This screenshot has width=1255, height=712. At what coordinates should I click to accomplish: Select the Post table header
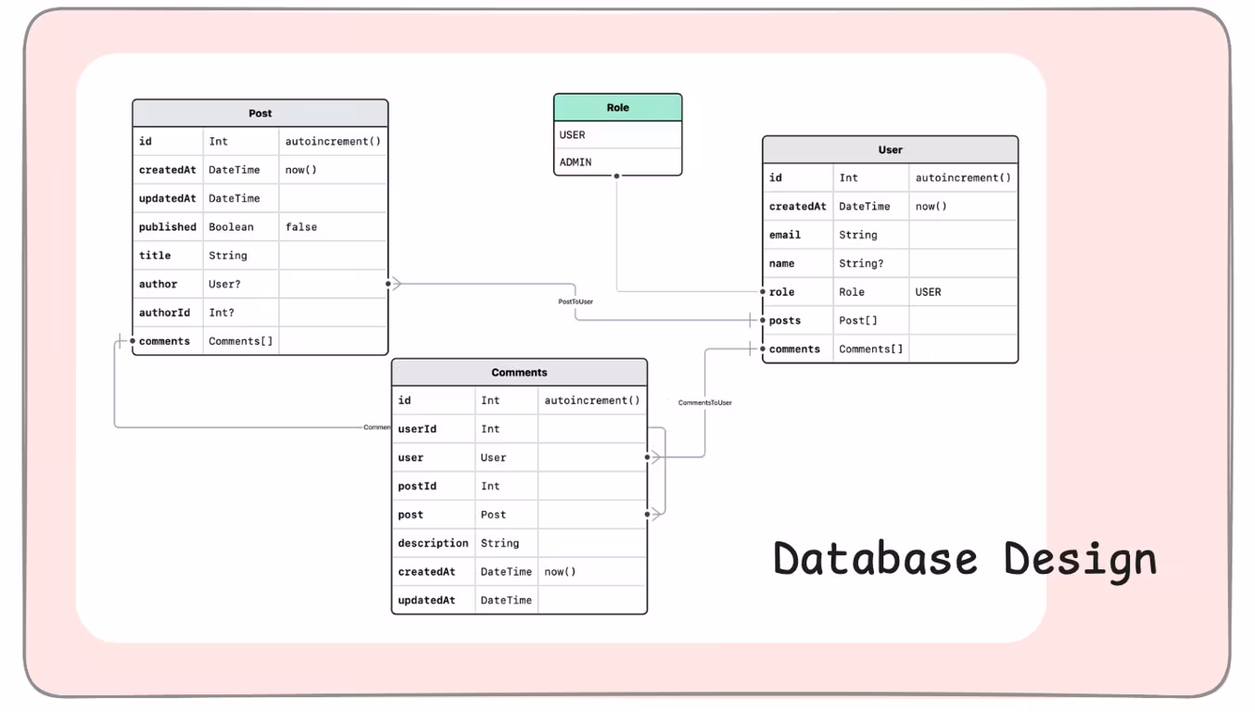(260, 112)
